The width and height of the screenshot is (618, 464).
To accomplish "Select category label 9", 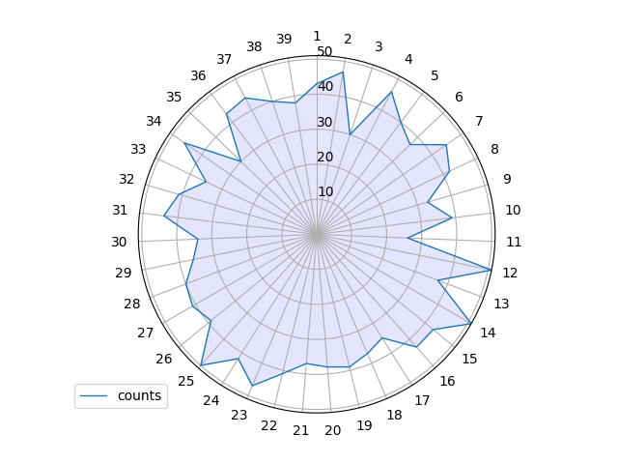I will pos(507,179).
